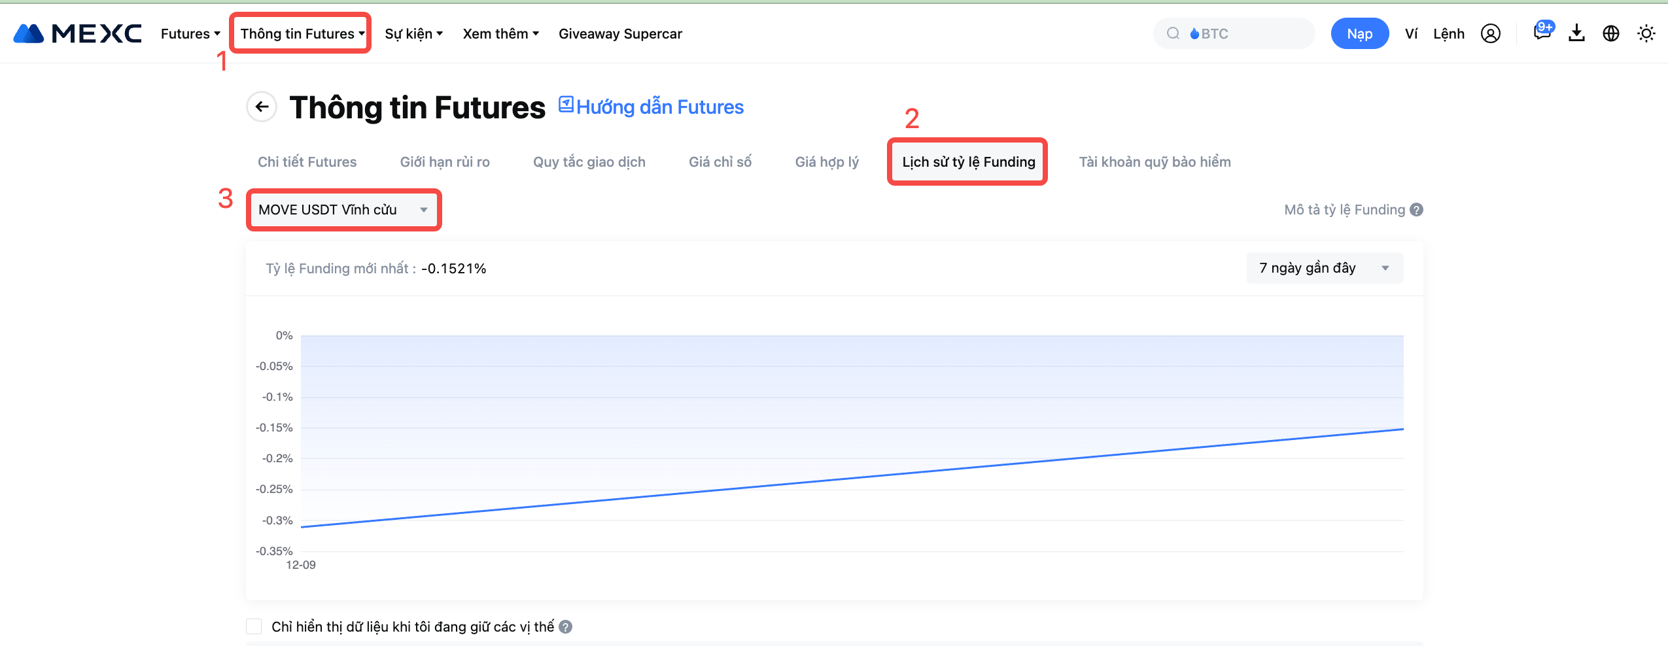Click the MEXC logo
The width and height of the screenshot is (1668, 646).
pos(77,33)
